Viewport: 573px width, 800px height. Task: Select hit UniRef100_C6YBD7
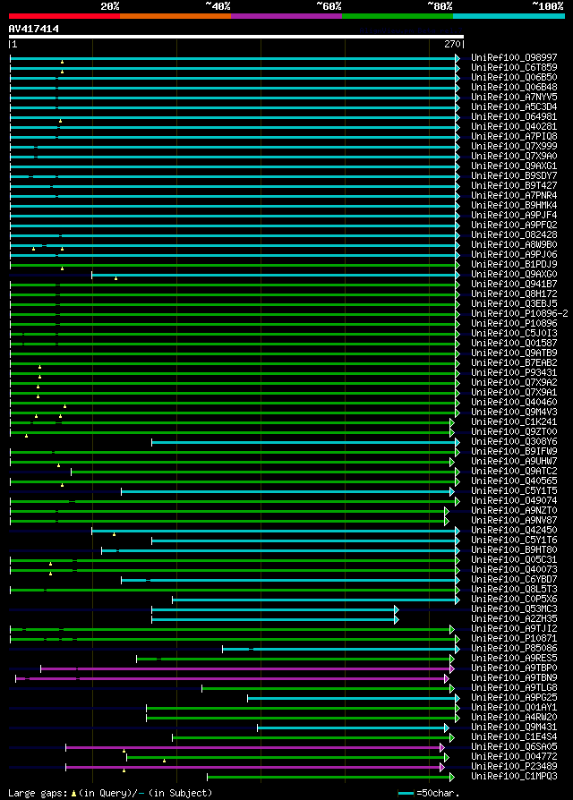514,579
